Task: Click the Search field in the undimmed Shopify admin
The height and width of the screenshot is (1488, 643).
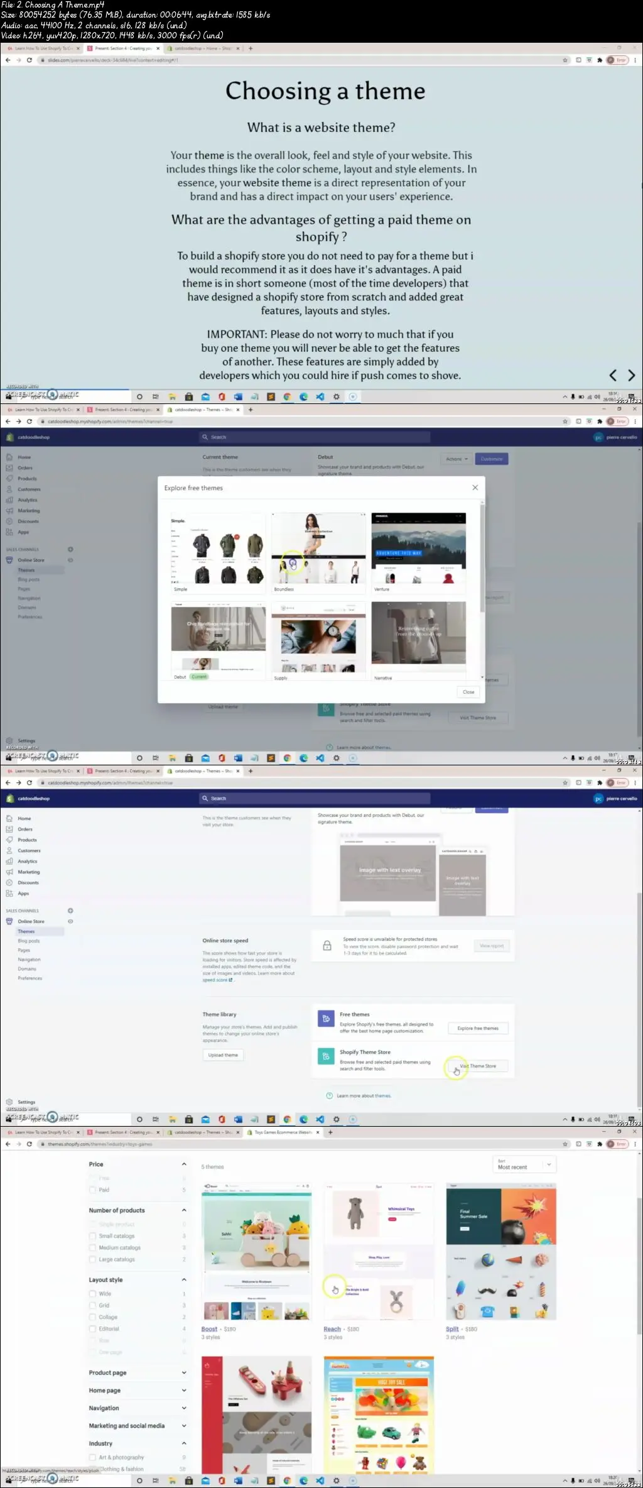Action: coord(315,798)
